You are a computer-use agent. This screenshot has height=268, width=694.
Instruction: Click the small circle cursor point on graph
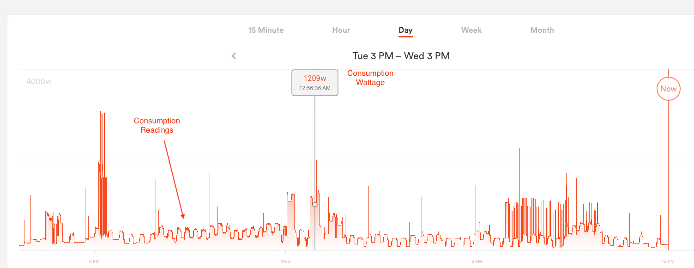[x=315, y=204]
